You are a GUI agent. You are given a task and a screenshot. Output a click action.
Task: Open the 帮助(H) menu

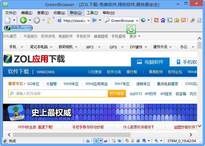pyautogui.click(x=109, y=13)
